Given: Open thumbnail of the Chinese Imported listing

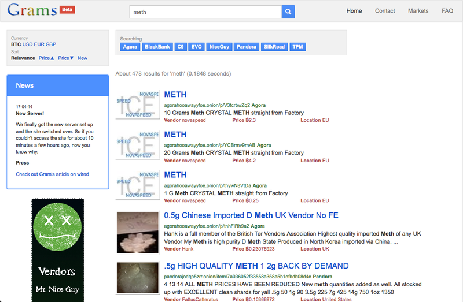Looking at the screenshot, I should coord(138,233).
